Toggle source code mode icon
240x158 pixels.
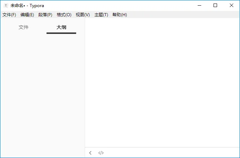101,153
